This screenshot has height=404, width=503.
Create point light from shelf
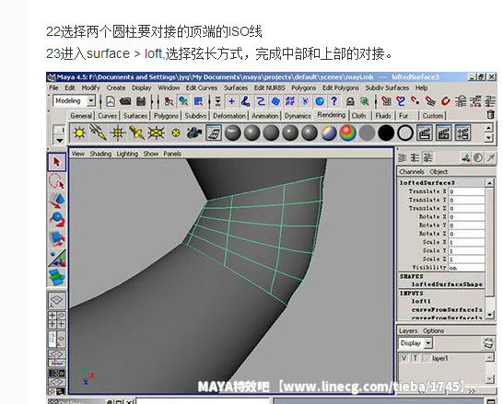pyautogui.click(x=117, y=133)
